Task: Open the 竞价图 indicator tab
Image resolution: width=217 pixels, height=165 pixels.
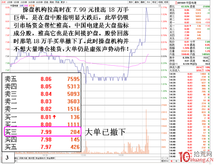Action: click(31, 158)
